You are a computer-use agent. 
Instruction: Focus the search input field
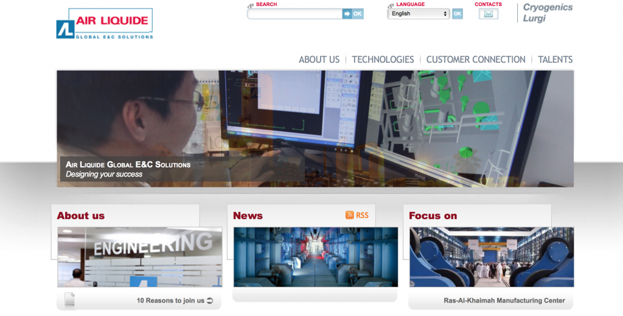click(294, 14)
